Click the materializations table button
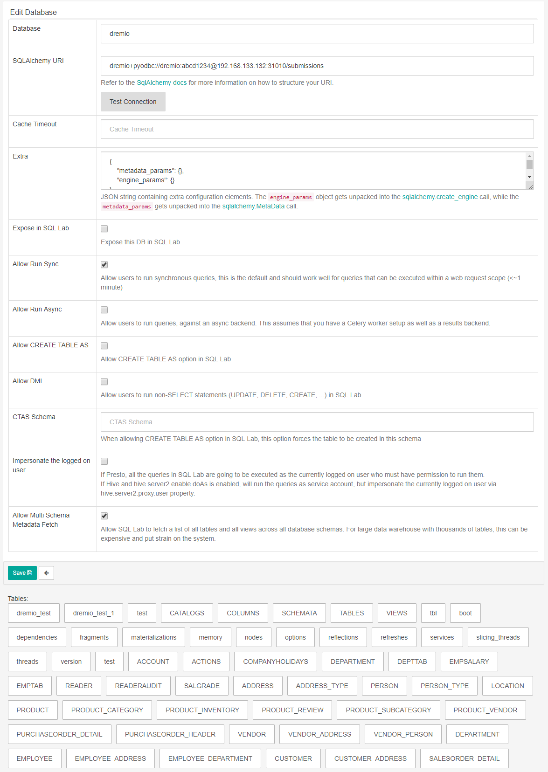The image size is (548, 772). [154, 637]
